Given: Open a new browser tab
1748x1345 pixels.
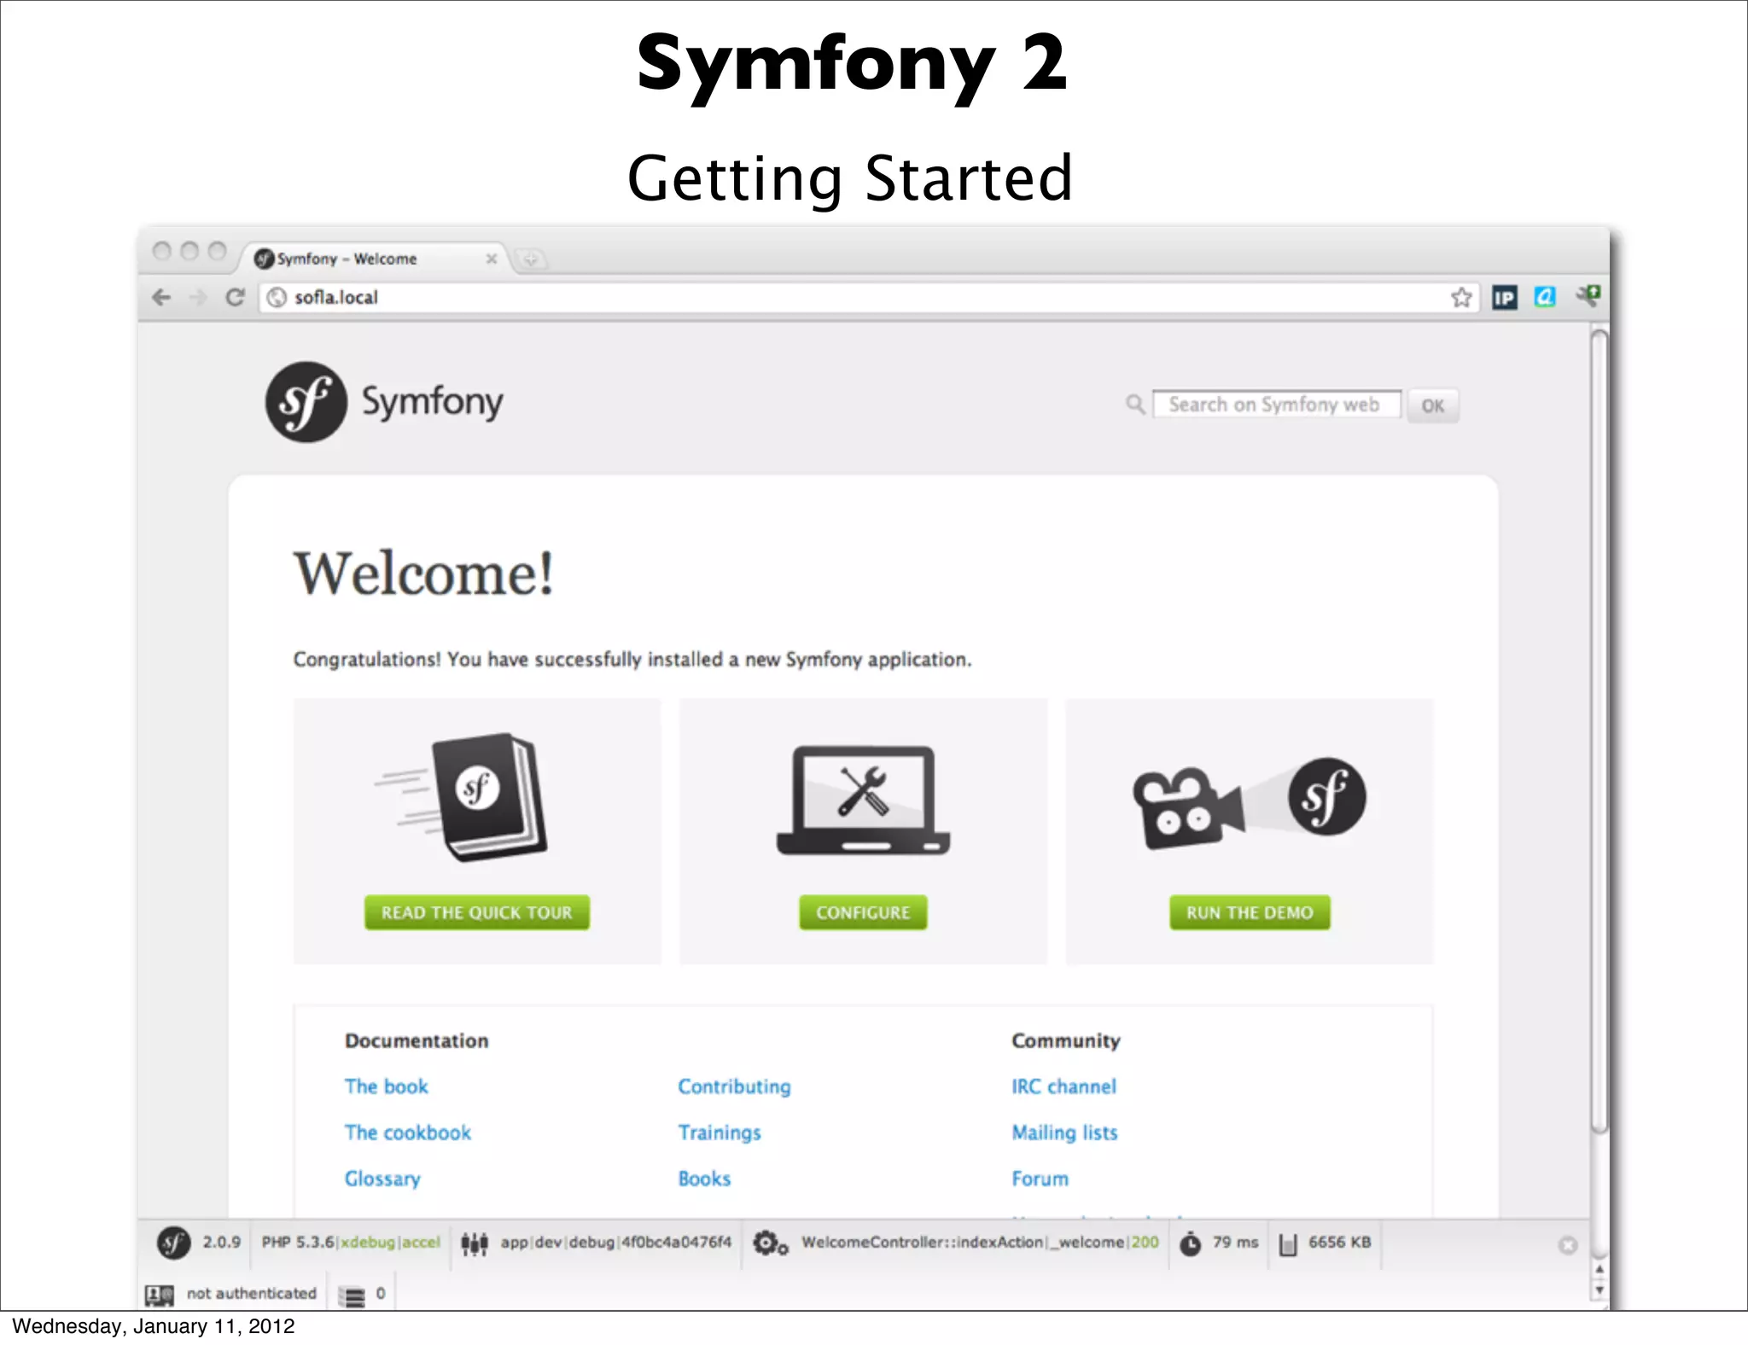Looking at the screenshot, I should tap(530, 259).
